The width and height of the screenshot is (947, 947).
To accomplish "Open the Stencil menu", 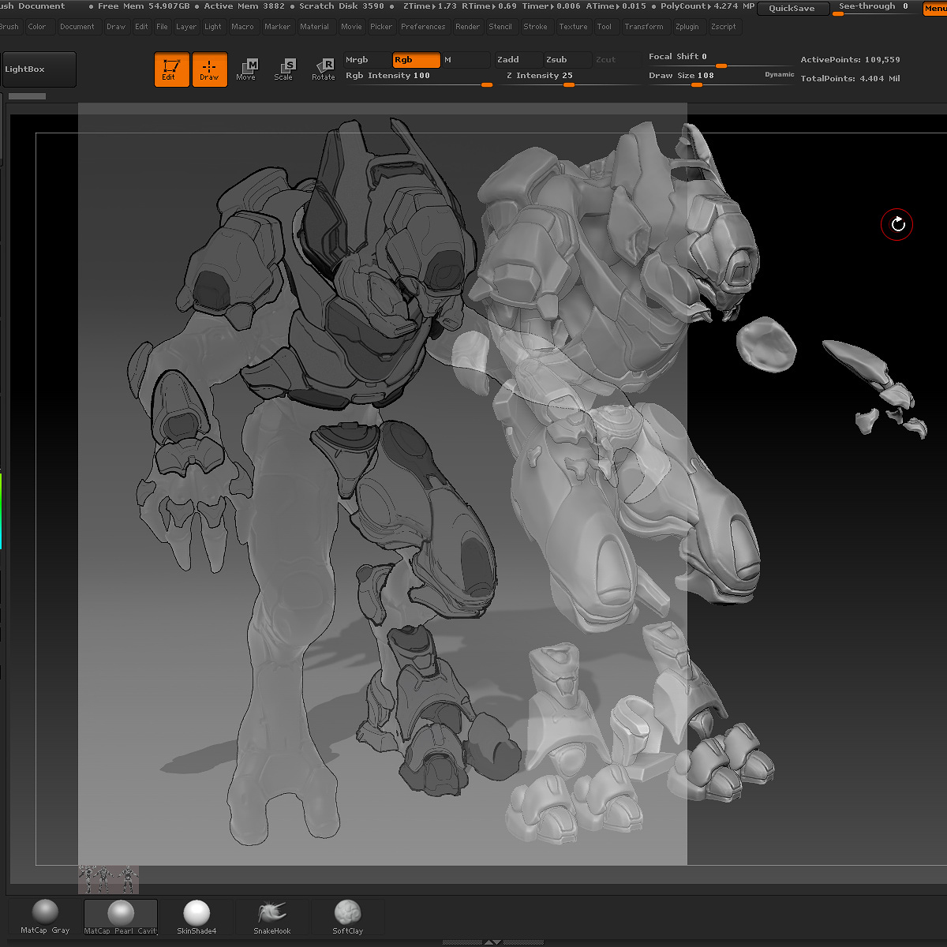I will (x=500, y=27).
